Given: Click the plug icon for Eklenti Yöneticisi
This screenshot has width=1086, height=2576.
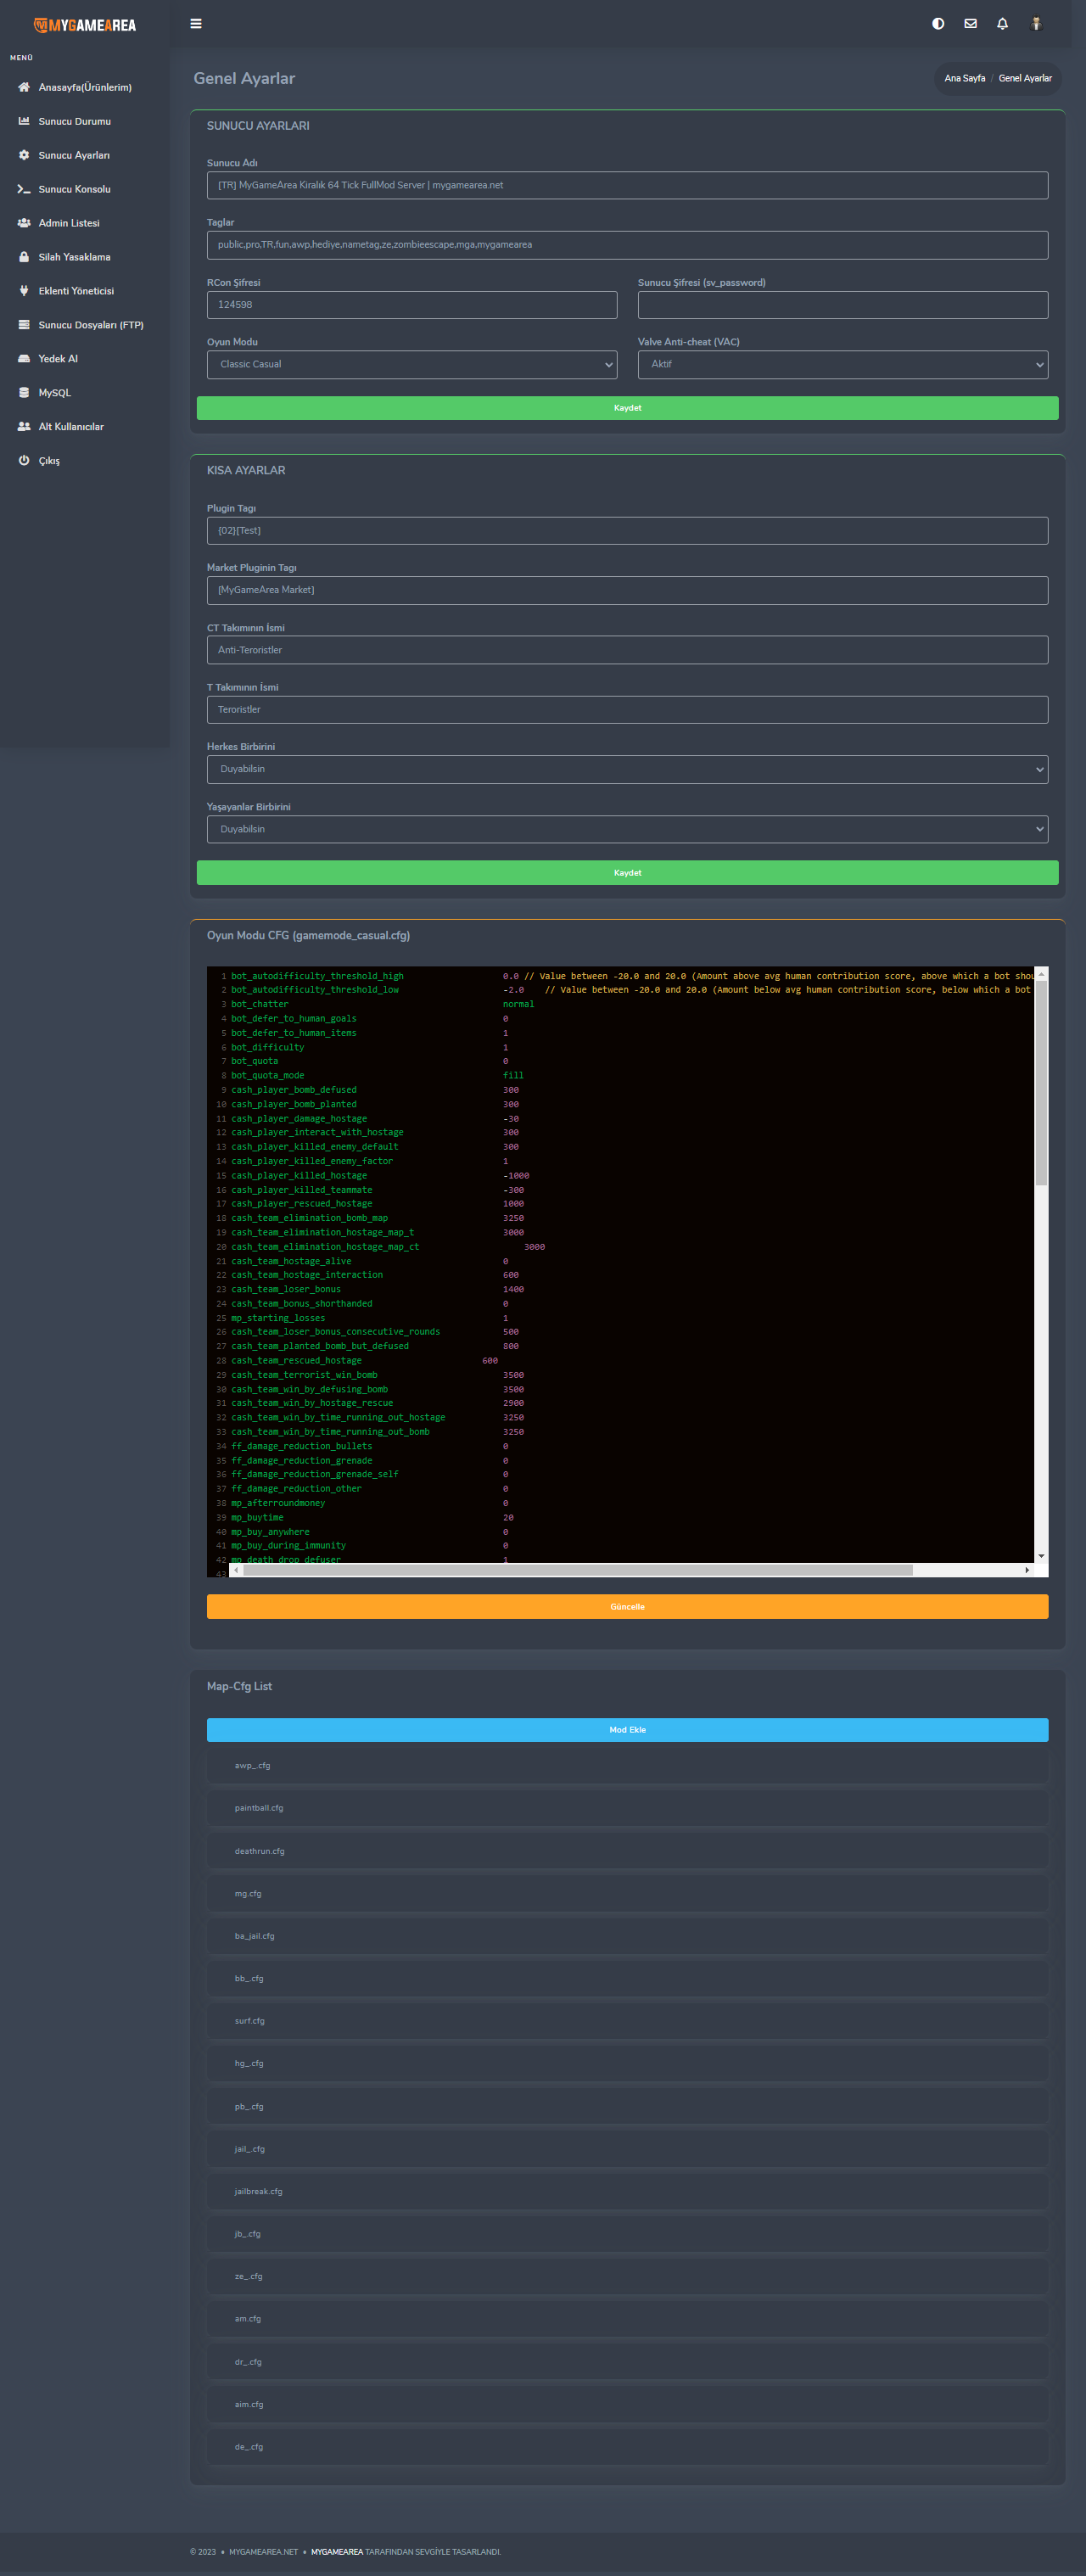Looking at the screenshot, I should click(x=24, y=291).
